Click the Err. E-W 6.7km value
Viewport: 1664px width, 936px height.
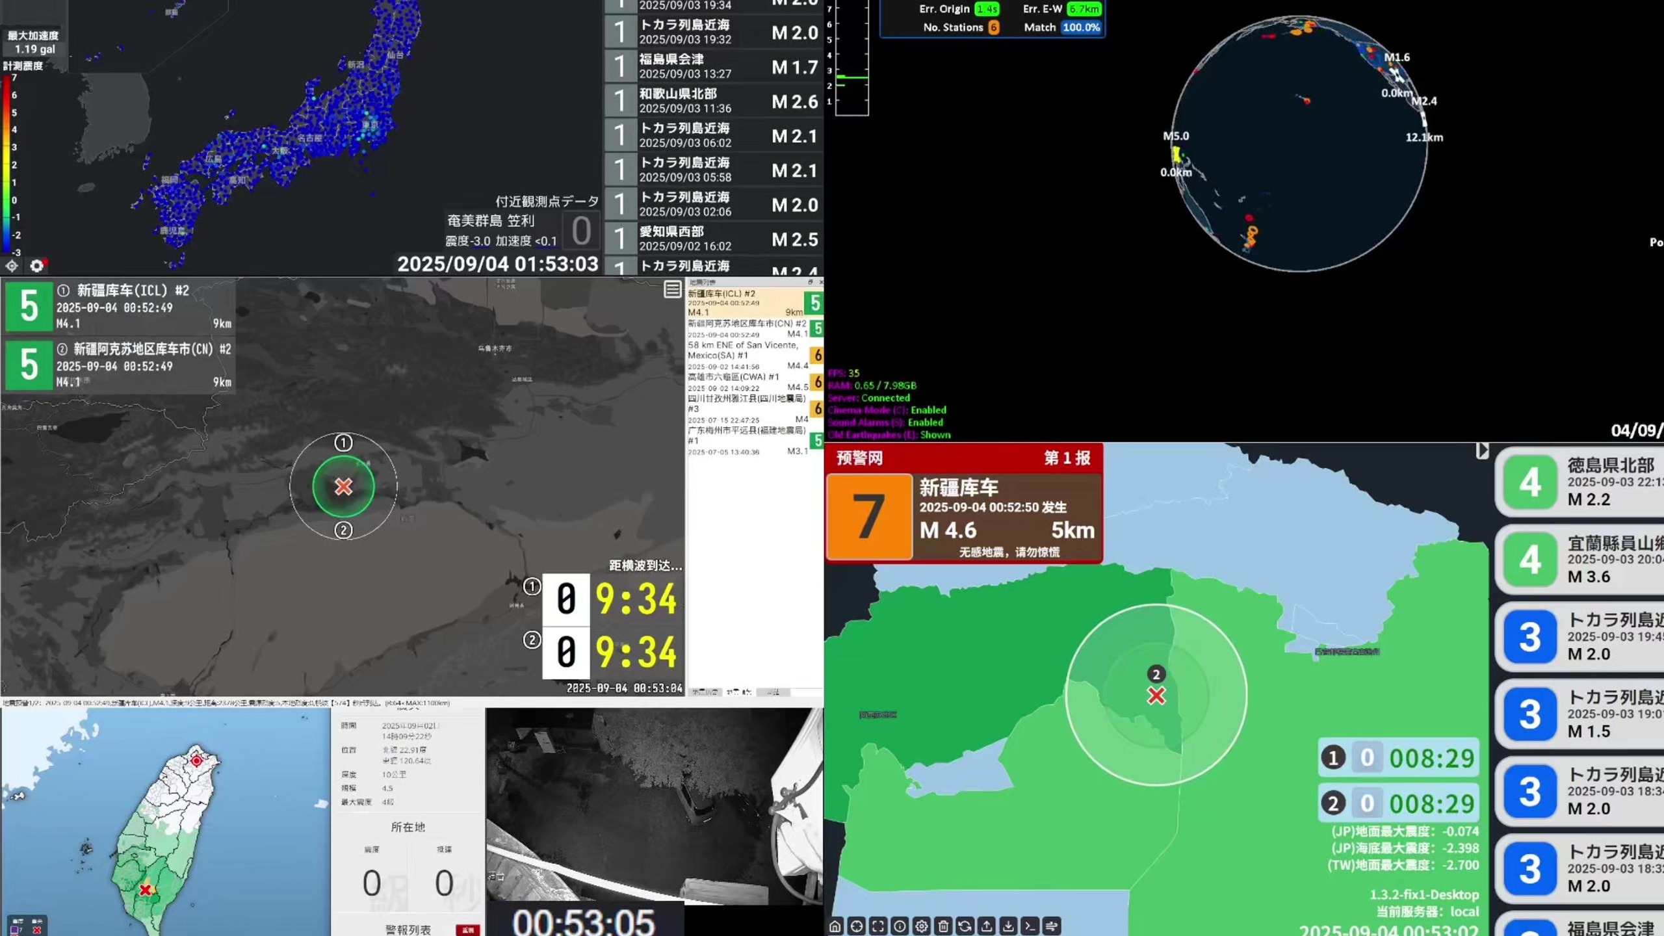pyautogui.click(x=1084, y=8)
